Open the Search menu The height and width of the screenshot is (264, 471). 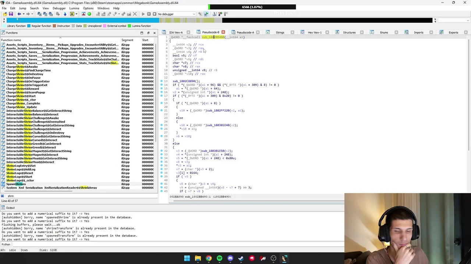coord(34,8)
